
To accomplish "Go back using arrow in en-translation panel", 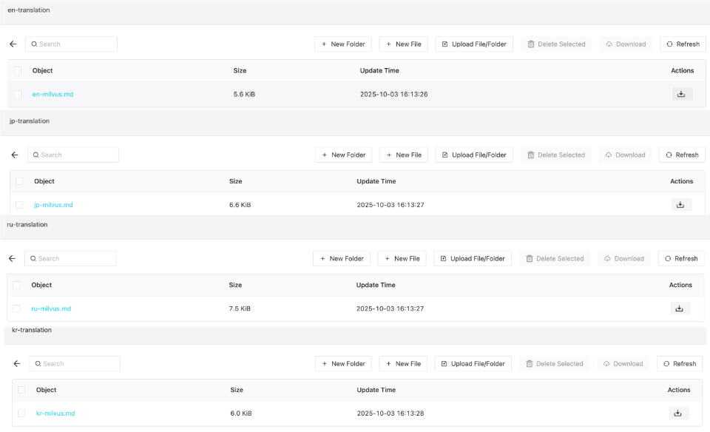I will (13, 44).
